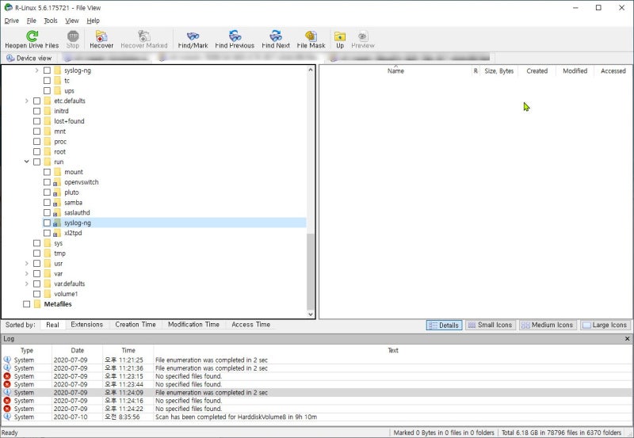Sort tree by Modification Time tab

(x=193, y=325)
